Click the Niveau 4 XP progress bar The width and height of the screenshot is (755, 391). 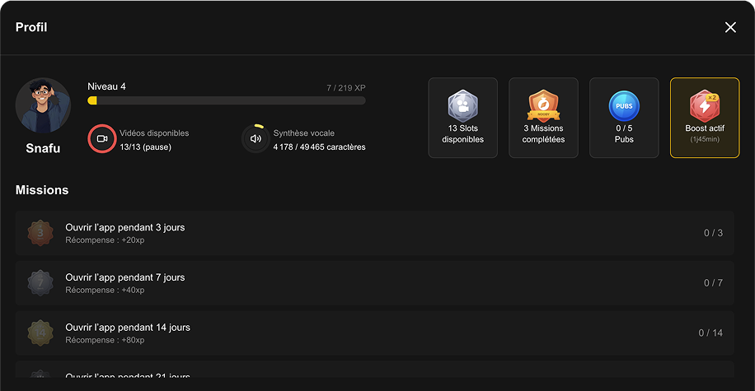[226, 100]
